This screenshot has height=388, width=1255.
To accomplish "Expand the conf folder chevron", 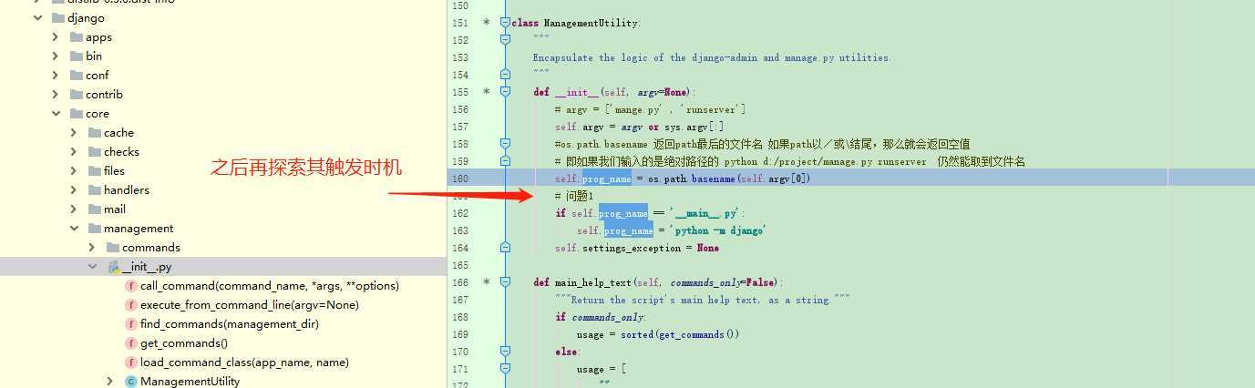I will point(56,75).
